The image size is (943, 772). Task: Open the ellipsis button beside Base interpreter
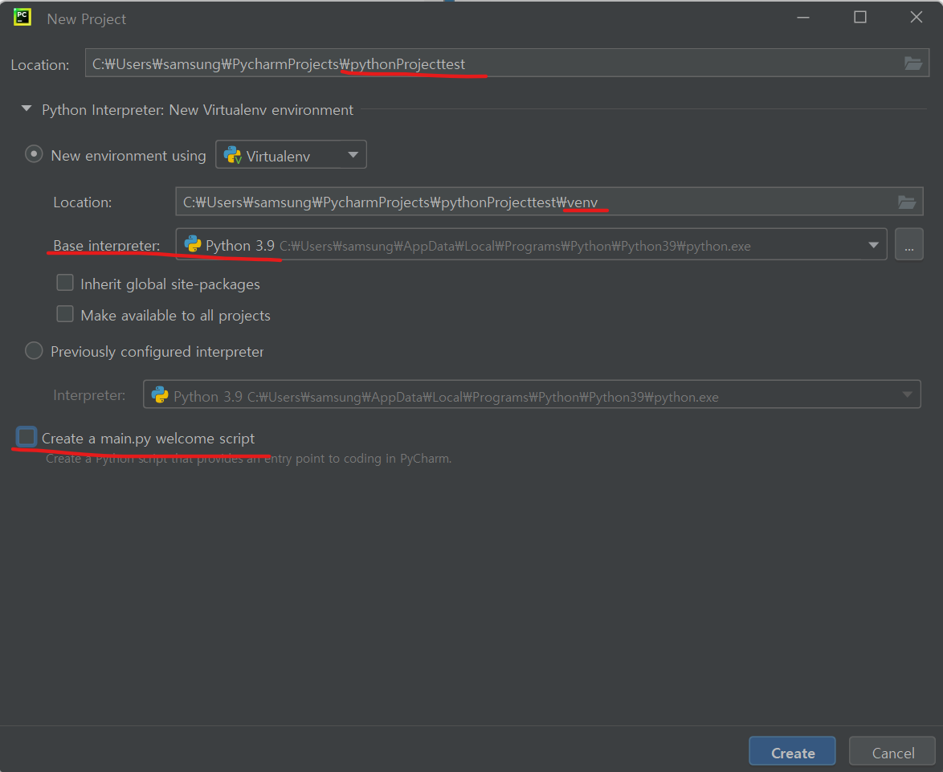(x=908, y=245)
